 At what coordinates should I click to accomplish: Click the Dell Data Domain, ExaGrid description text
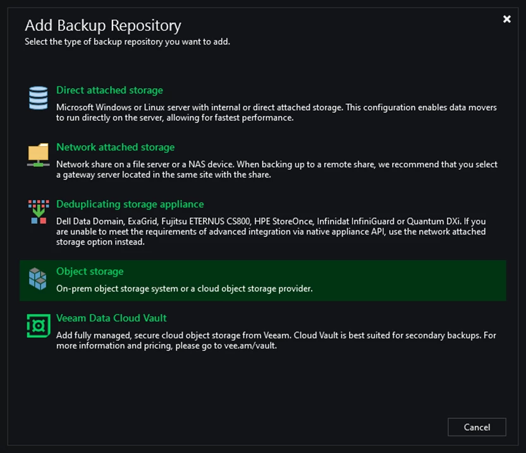point(271,232)
